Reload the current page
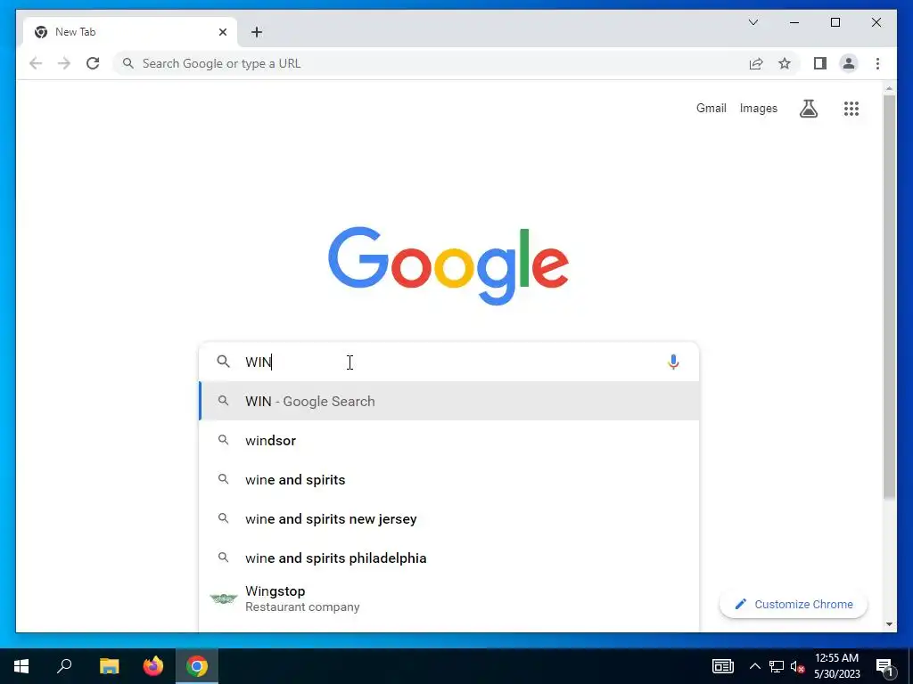Image resolution: width=913 pixels, height=684 pixels. coord(93,63)
